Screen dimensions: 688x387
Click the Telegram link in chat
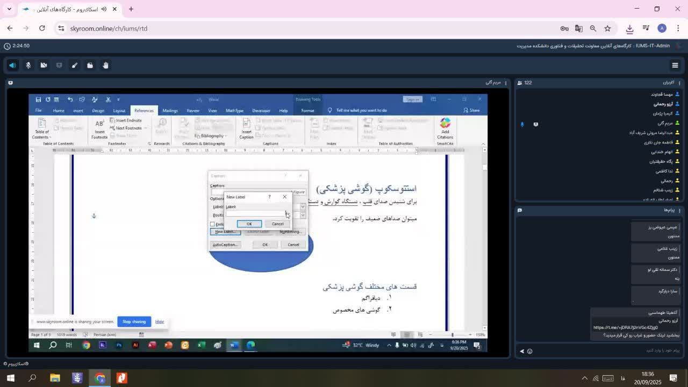click(625, 327)
